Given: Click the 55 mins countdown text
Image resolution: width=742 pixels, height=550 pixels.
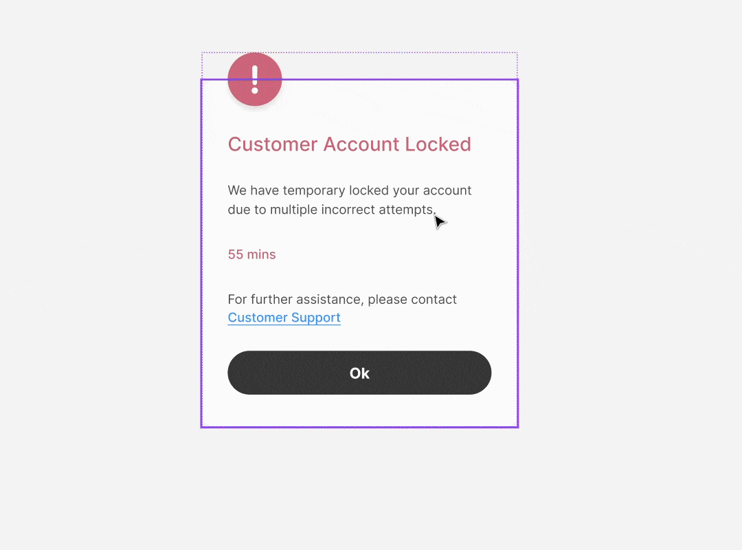Looking at the screenshot, I should click(251, 254).
